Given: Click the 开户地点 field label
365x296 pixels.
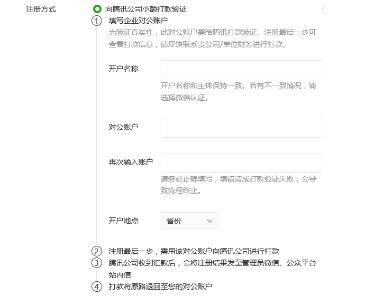Looking at the screenshot, I should pos(123,221).
